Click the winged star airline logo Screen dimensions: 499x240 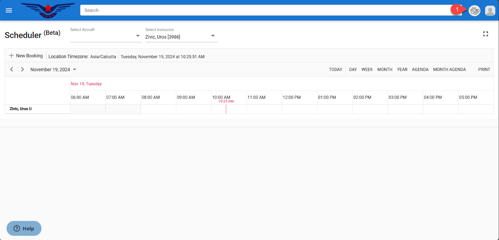48,10
